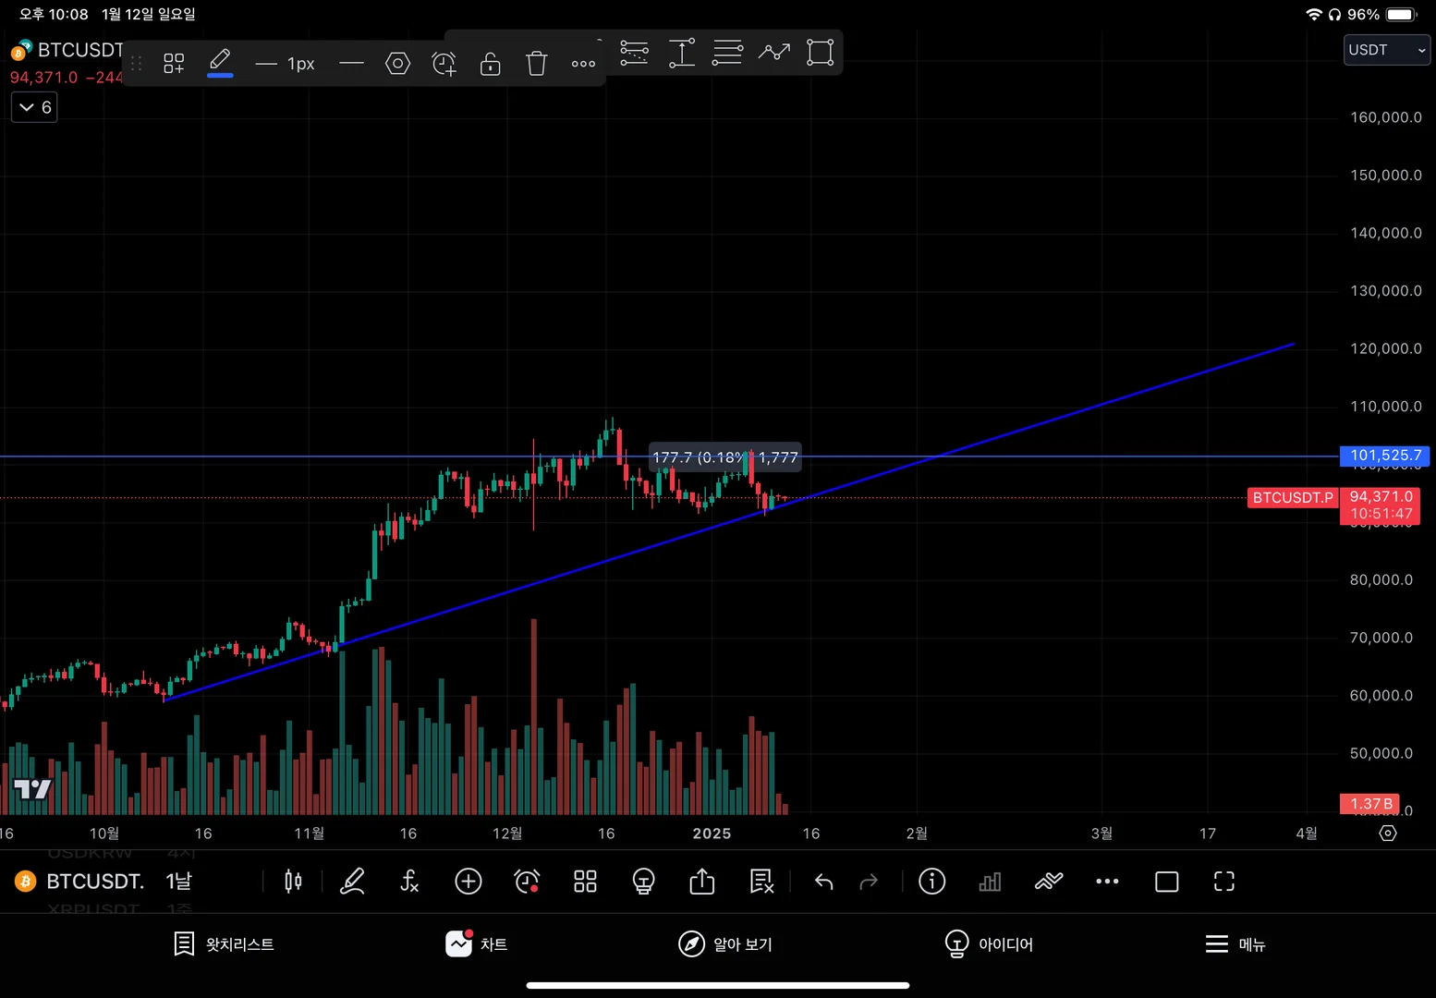Open the 메뉴 tab

click(1235, 943)
